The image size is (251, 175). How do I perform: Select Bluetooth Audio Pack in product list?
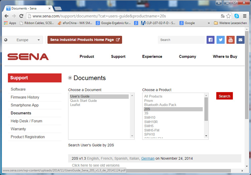pos(160,105)
